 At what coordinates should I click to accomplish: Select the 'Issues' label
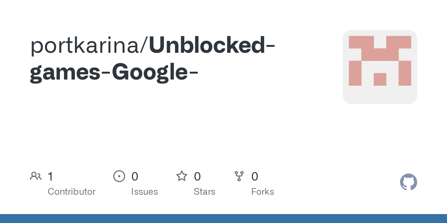point(145,192)
